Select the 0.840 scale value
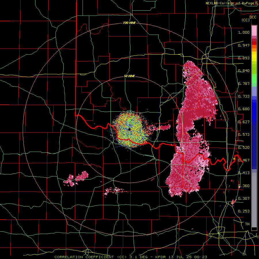 point(244,71)
